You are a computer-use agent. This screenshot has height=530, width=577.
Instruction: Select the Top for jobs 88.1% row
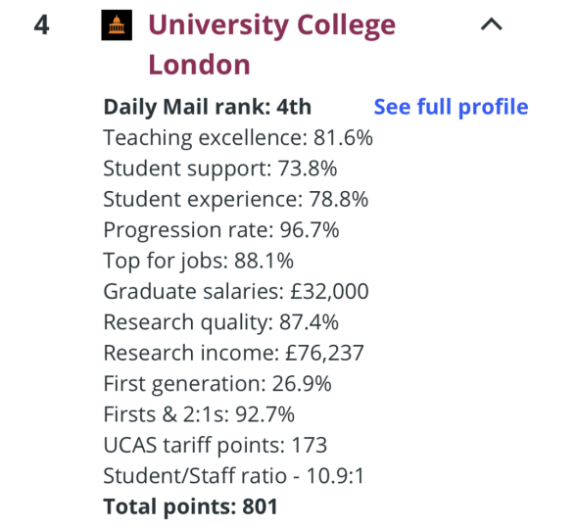tap(198, 261)
